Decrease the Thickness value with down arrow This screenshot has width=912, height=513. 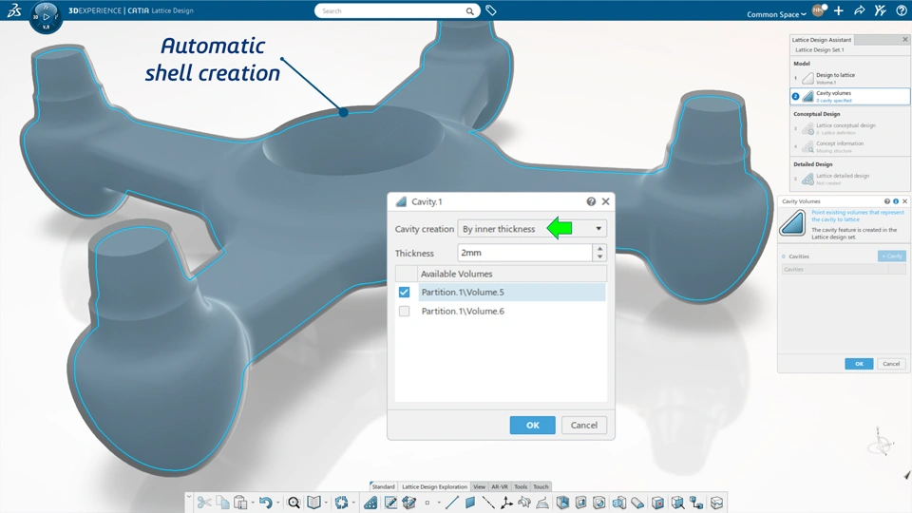click(599, 257)
